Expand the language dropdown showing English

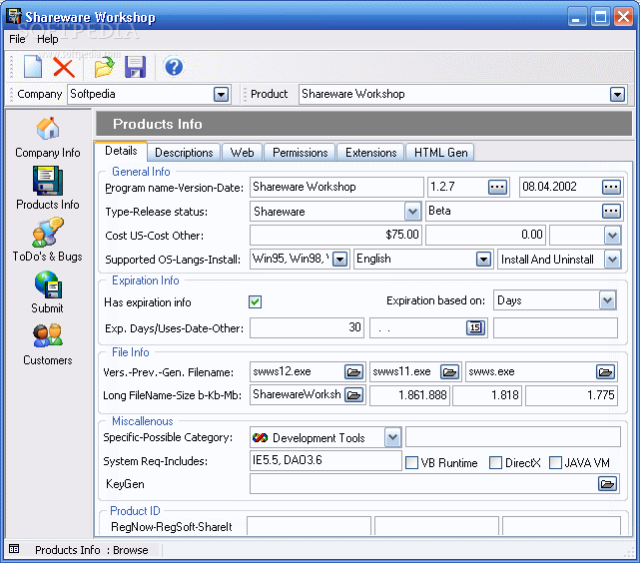(483, 260)
